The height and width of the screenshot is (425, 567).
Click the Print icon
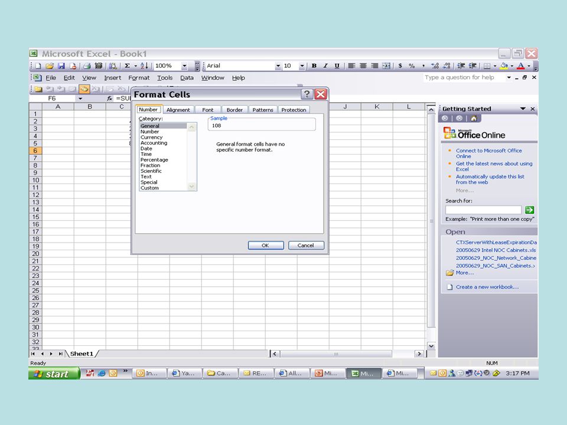click(87, 66)
